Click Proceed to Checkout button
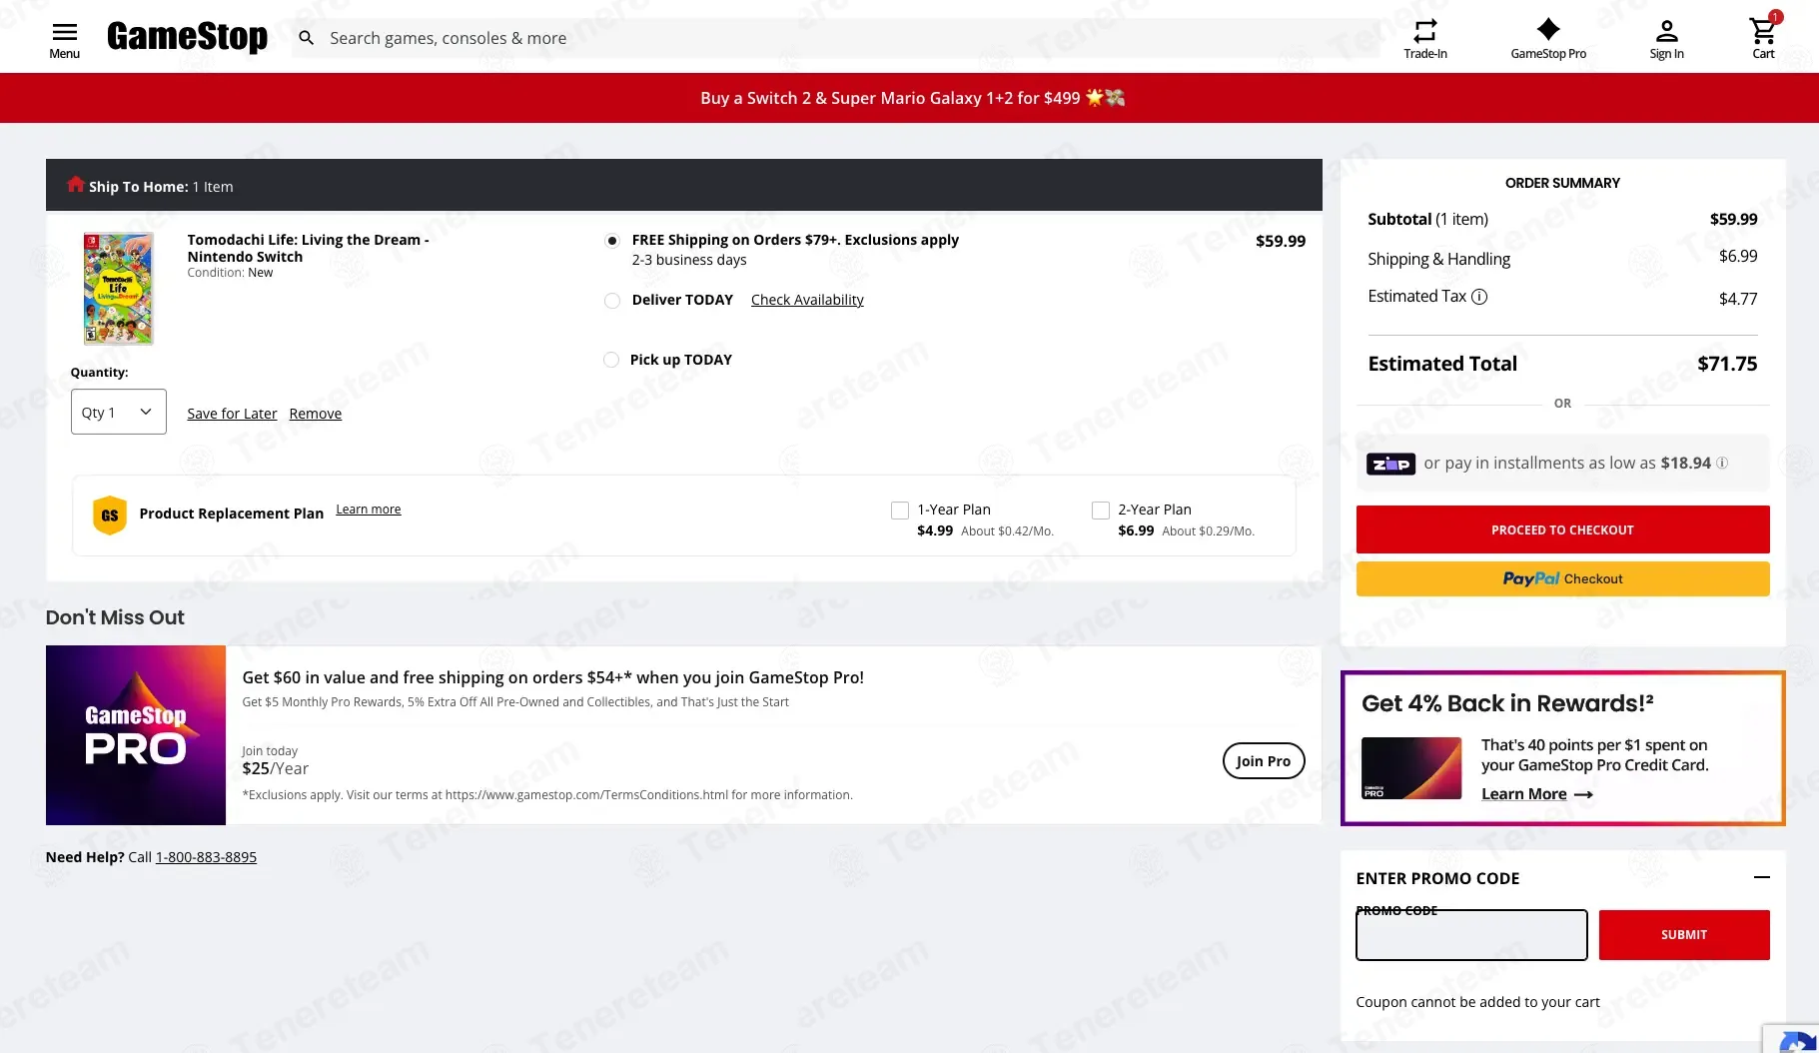This screenshot has height=1053, width=1819. coord(1562,529)
